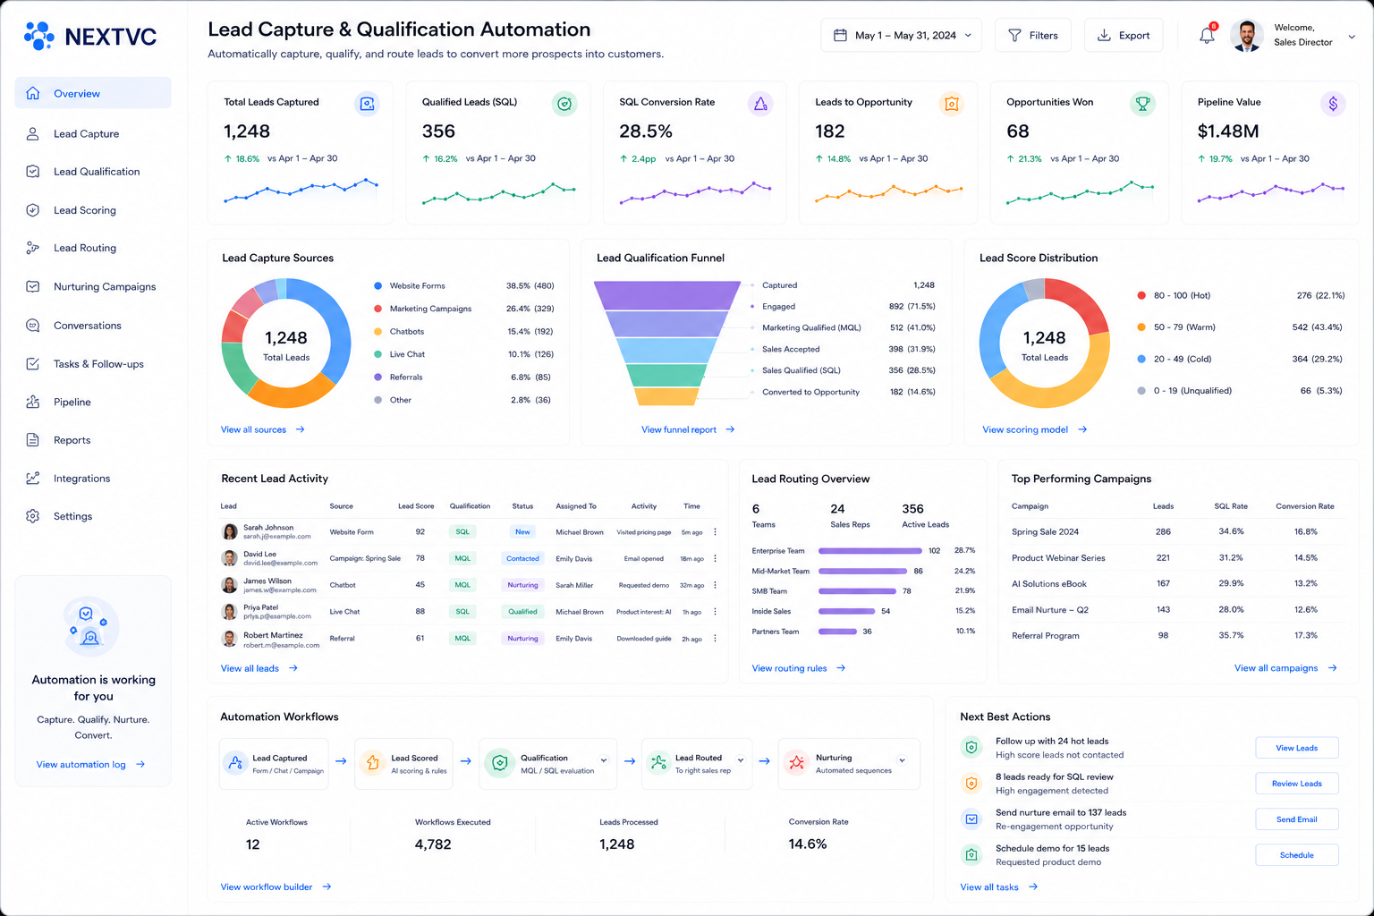
Task: Click the SQL Conversion Rate card icon
Action: tap(760, 104)
